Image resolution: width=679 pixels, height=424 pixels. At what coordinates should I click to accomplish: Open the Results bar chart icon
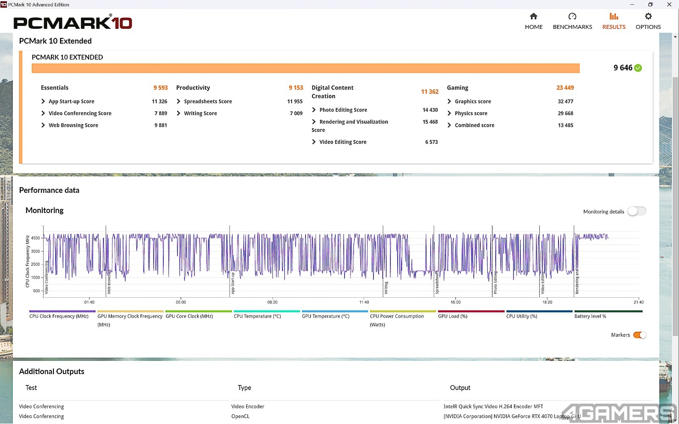coord(614,16)
